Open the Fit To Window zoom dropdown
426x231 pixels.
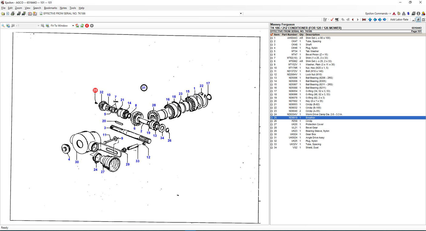tap(73, 26)
